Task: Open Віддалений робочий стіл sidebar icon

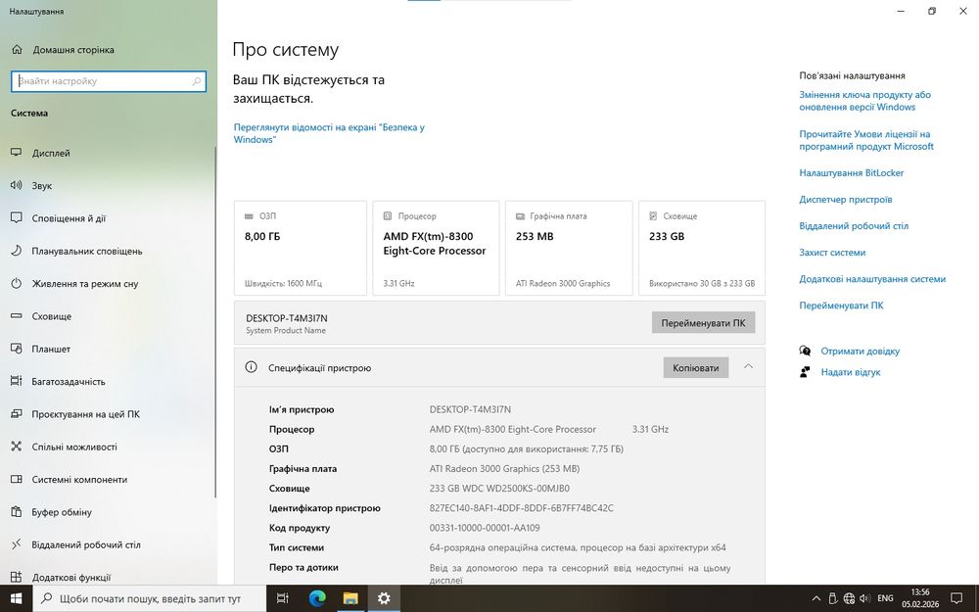Action: coord(17,544)
